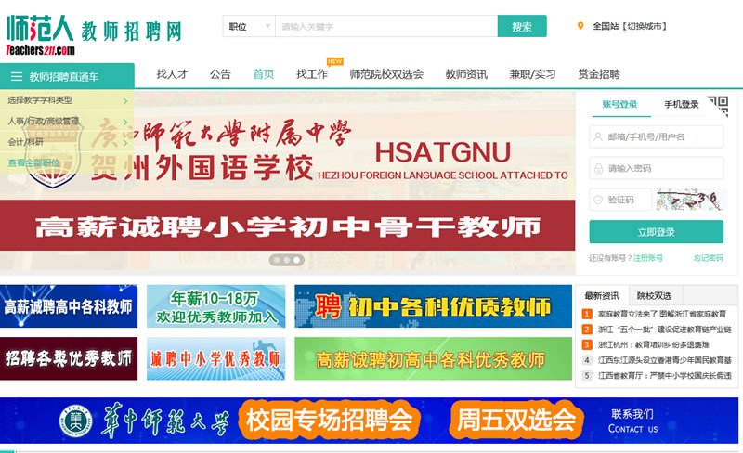Click the shield icon in 验证码 field
The width and height of the screenshot is (743, 453).
[x=598, y=200]
